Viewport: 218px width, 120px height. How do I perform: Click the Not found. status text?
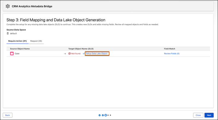[x=76, y=54]
